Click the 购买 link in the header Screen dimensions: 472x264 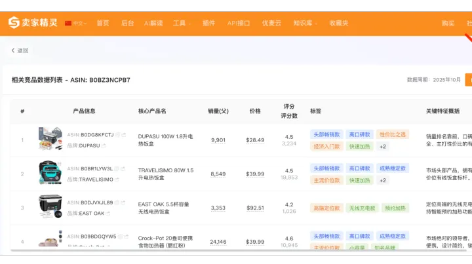tap(448, 24)
